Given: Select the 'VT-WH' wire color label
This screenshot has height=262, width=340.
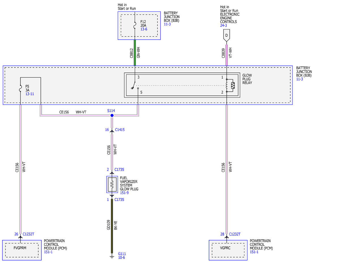Looking at the screenshot, I should (x=230, y=53).
